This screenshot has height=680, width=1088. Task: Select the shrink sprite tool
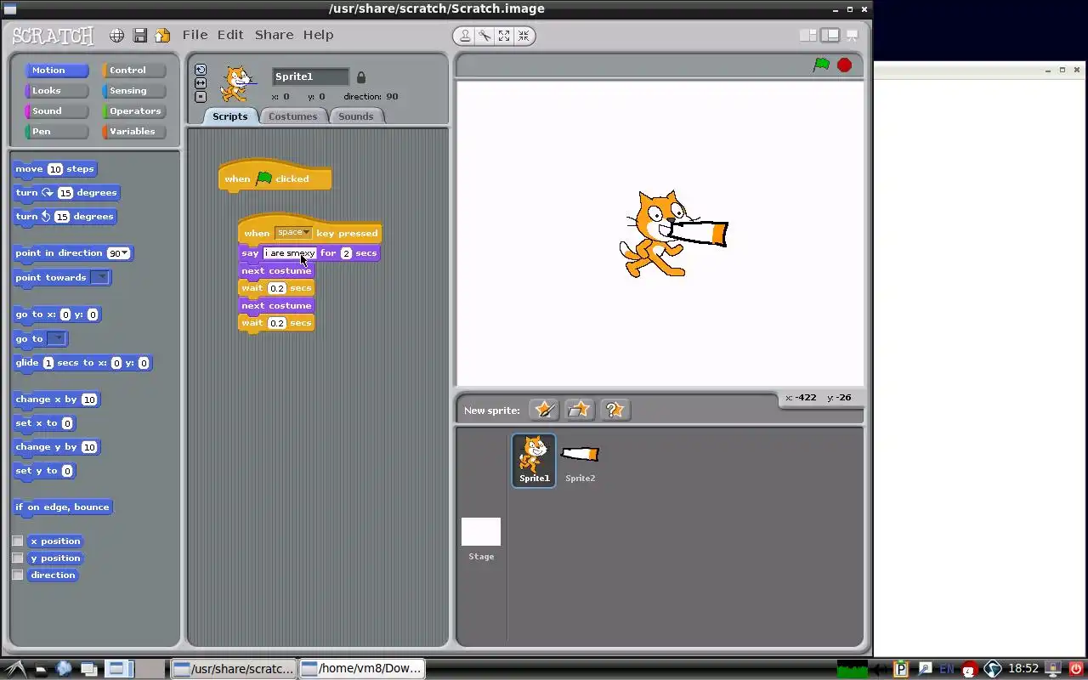[524, 36]
